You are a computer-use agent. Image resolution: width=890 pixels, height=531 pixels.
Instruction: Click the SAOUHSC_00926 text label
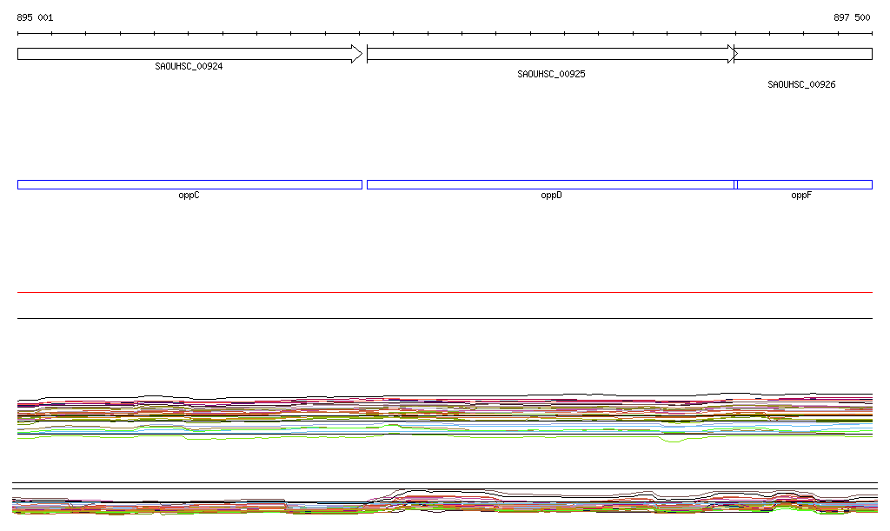coord(801,85)
